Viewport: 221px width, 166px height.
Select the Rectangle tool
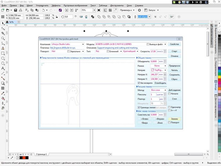tap(3, 54)
